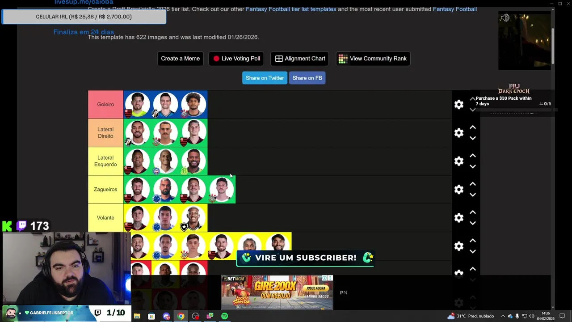Move Lateral Direito tier down

click(x=473, y=138)
